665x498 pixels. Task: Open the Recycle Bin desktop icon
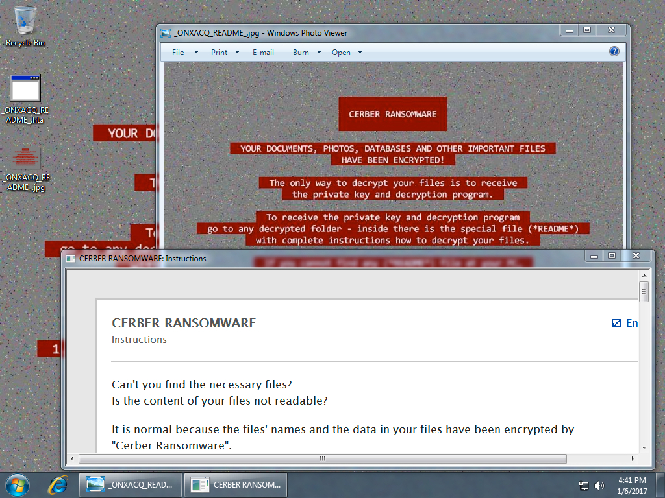pyautogui.click(x=25, y=26)
